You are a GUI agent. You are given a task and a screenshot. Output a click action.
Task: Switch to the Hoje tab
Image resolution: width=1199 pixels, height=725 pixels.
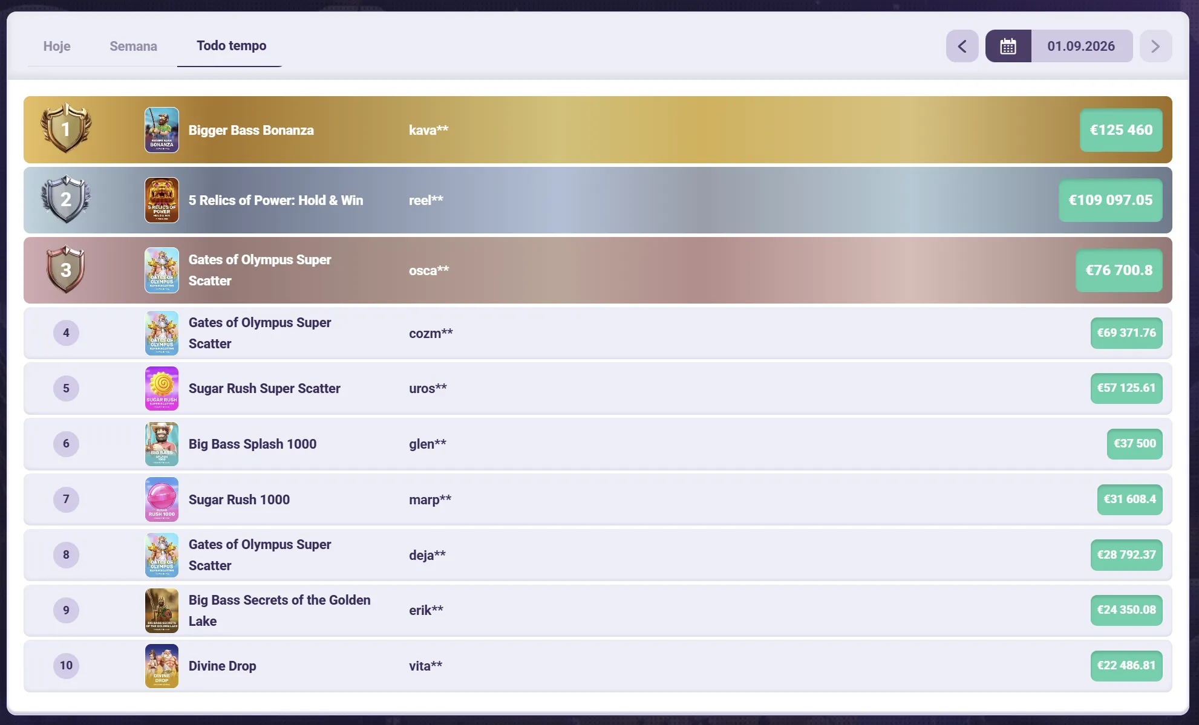pos(57,46)
